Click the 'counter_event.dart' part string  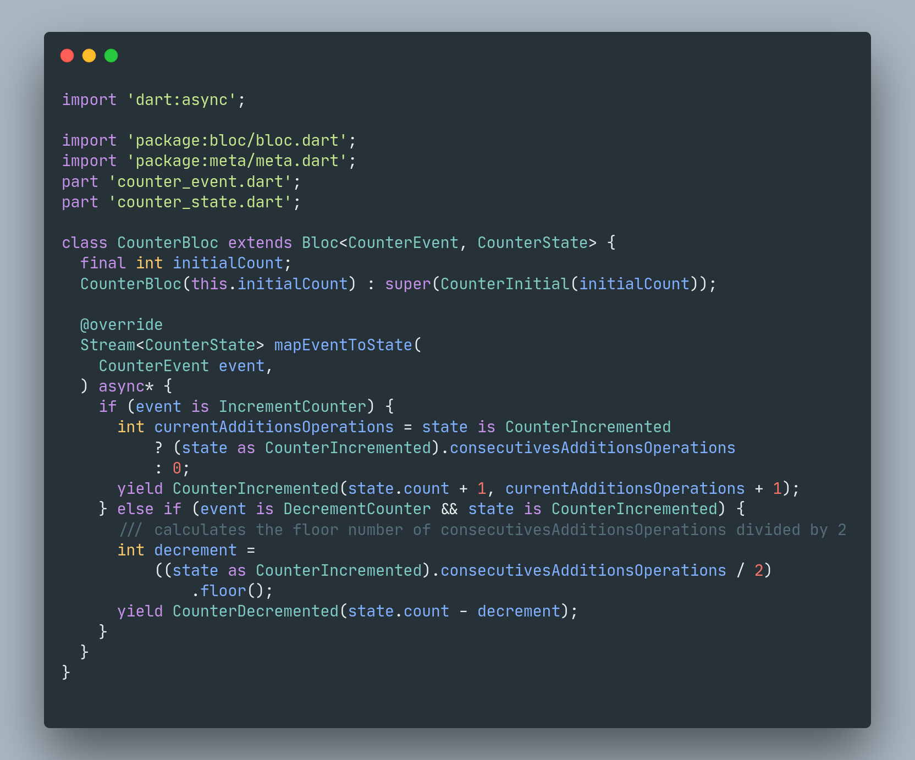point(200,181)
